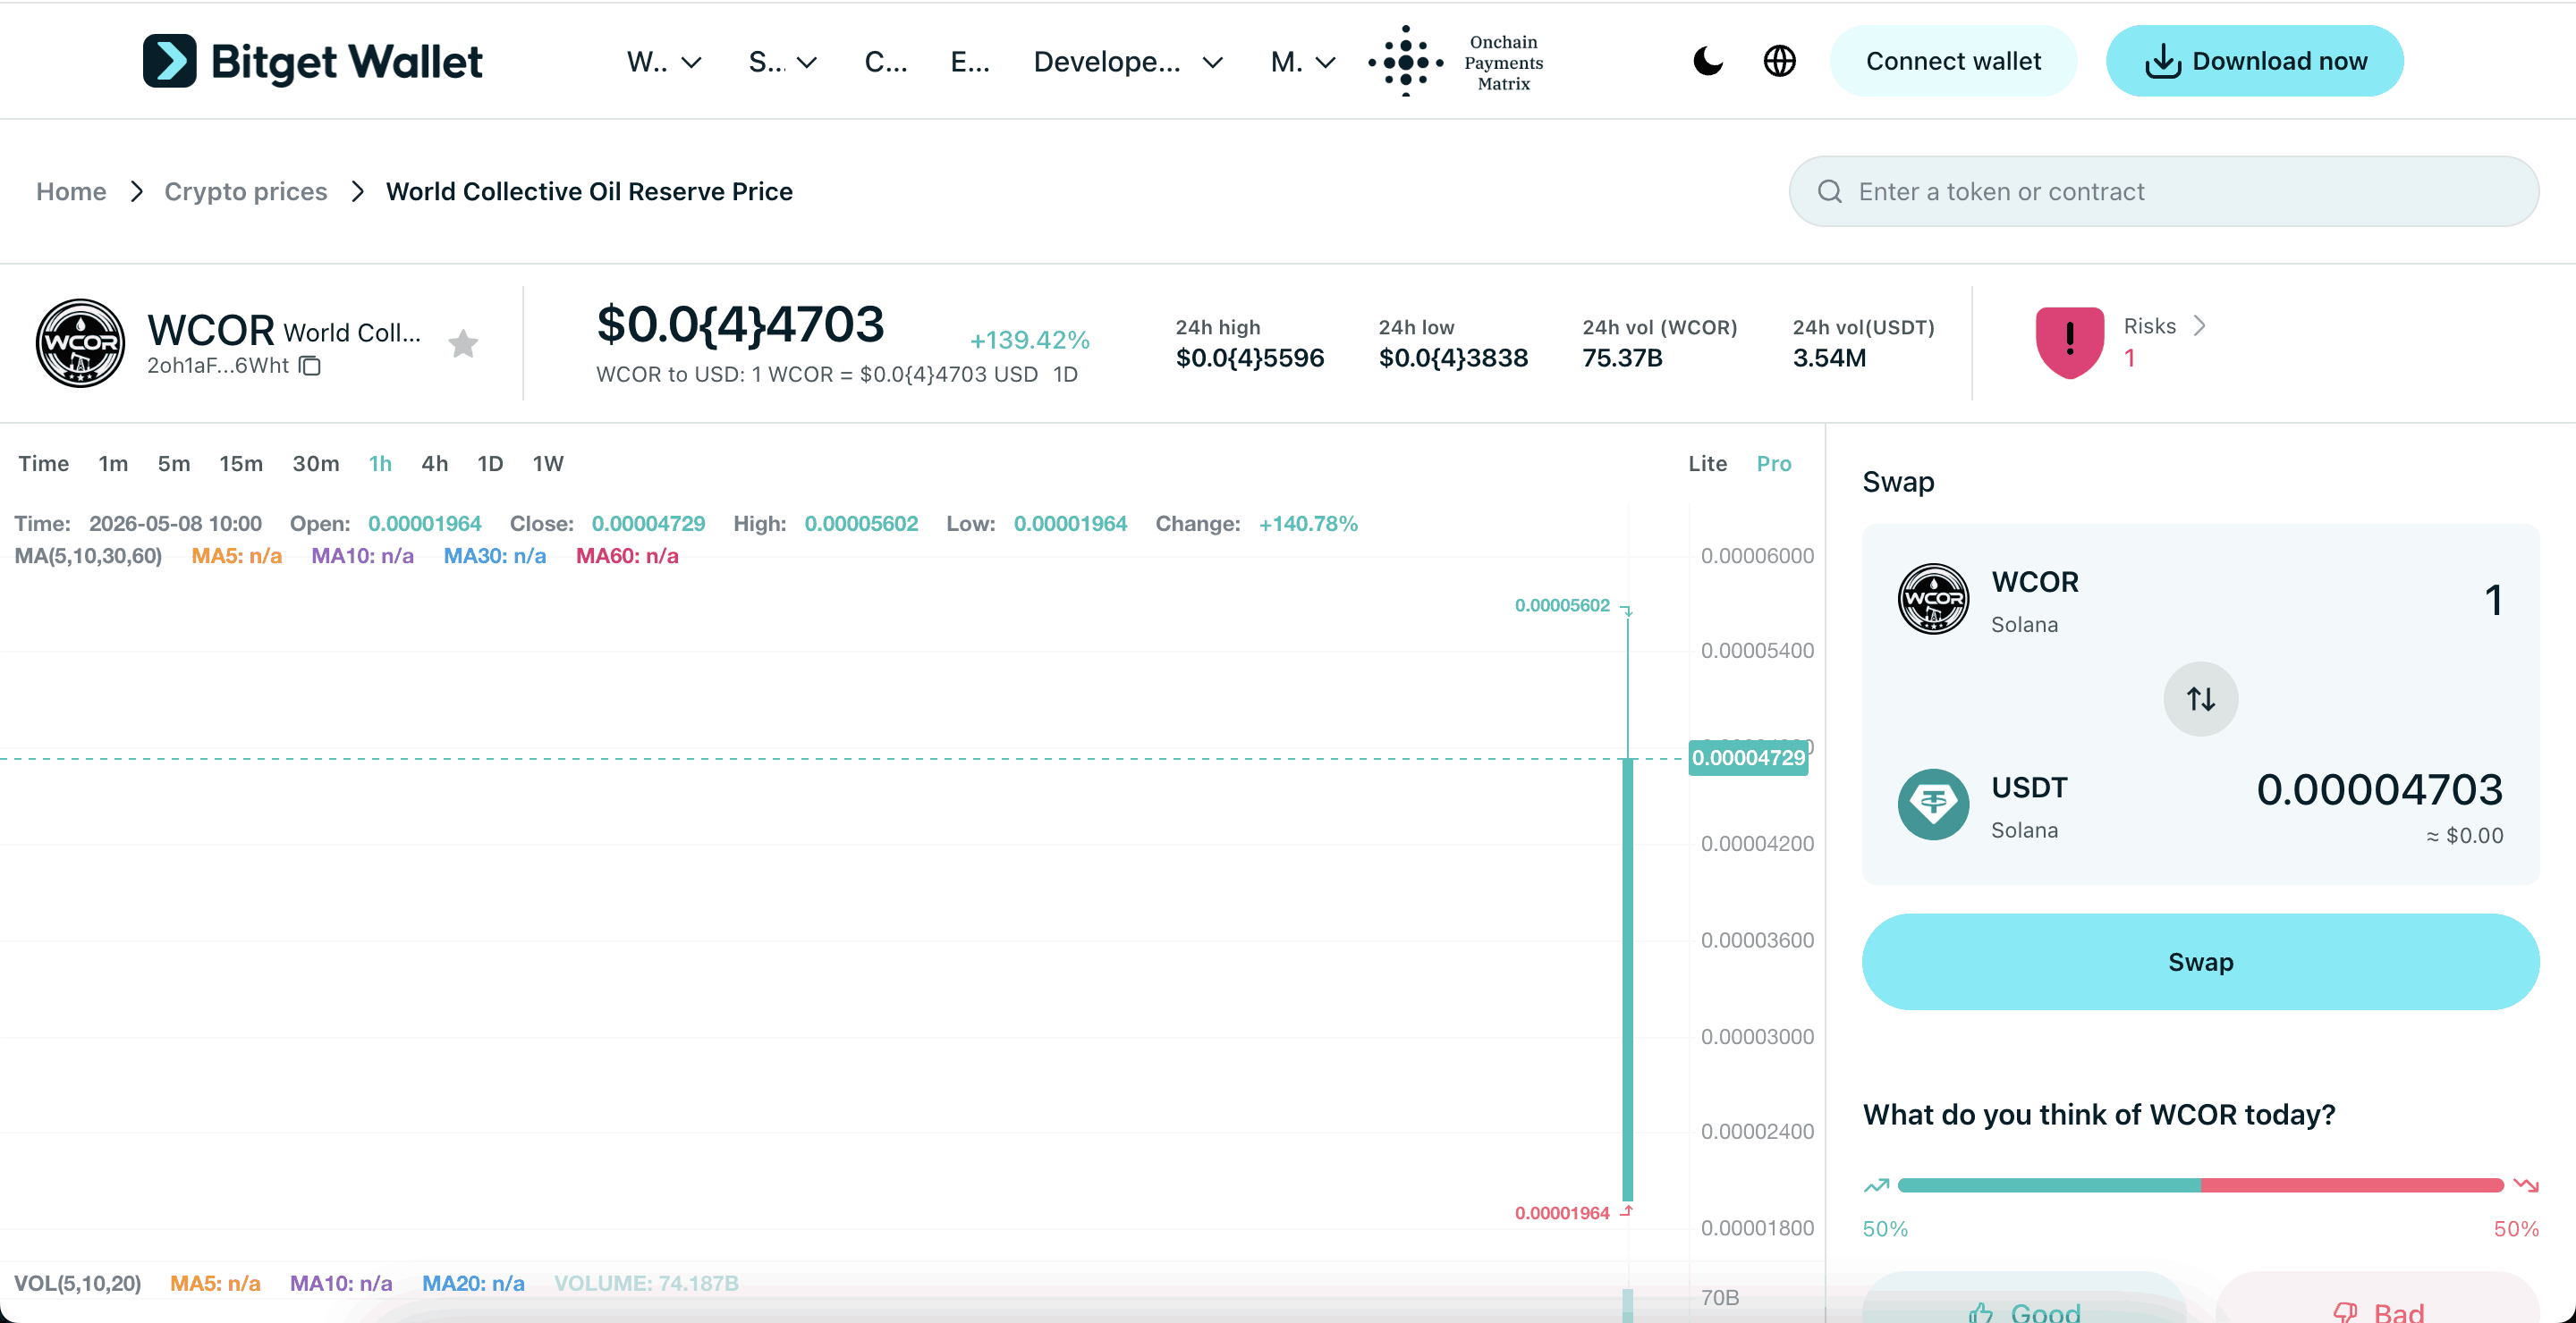Toggle dark mode moon icon
Screen dimensions: 2576x1323
click(x=1707, y=61)
